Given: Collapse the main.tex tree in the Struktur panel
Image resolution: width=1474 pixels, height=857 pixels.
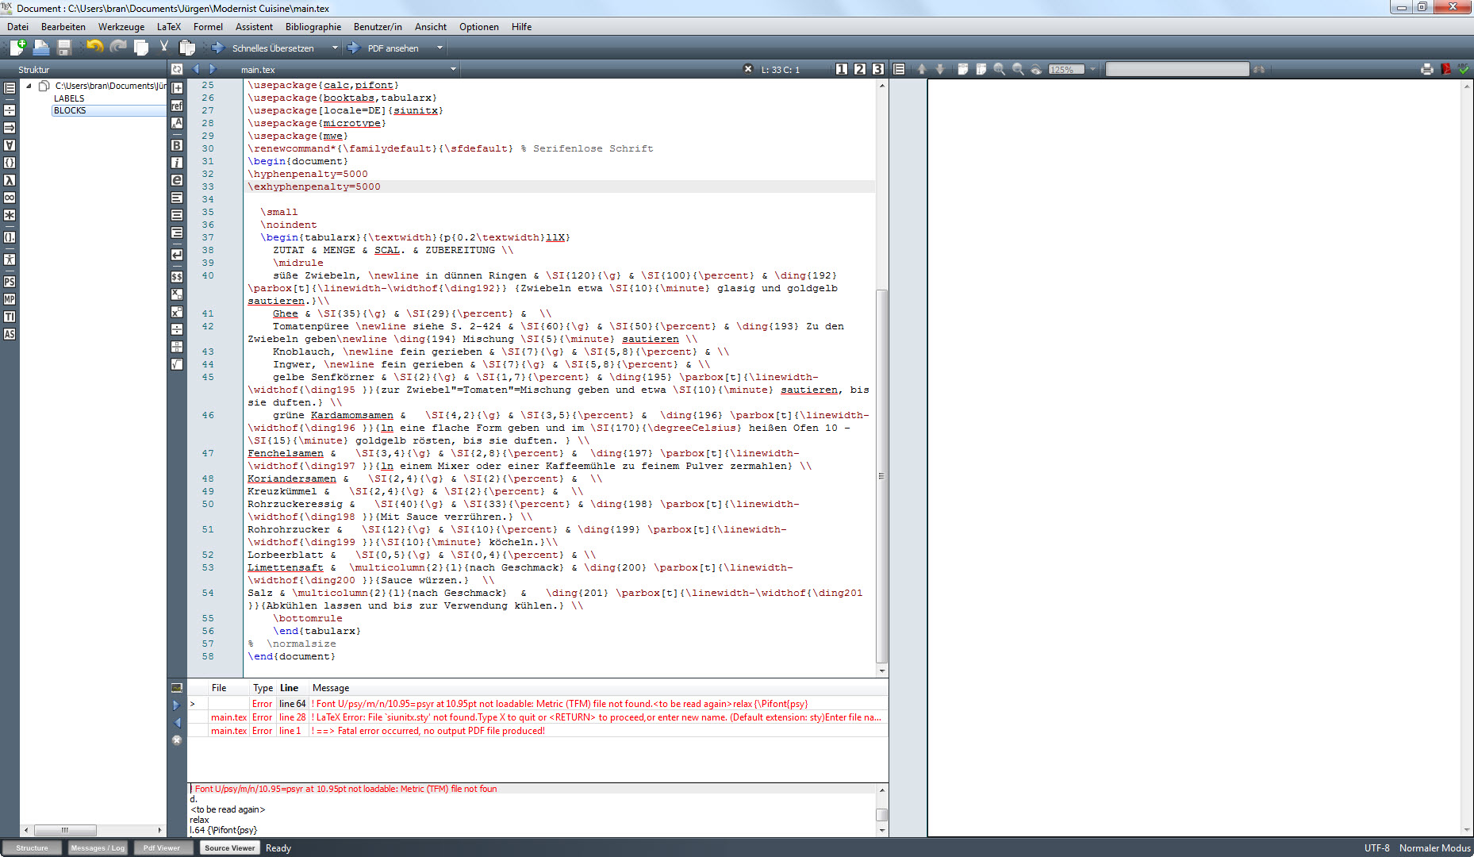Looking at the screenshot, I should pyautogui.click(x=29, y=86).
